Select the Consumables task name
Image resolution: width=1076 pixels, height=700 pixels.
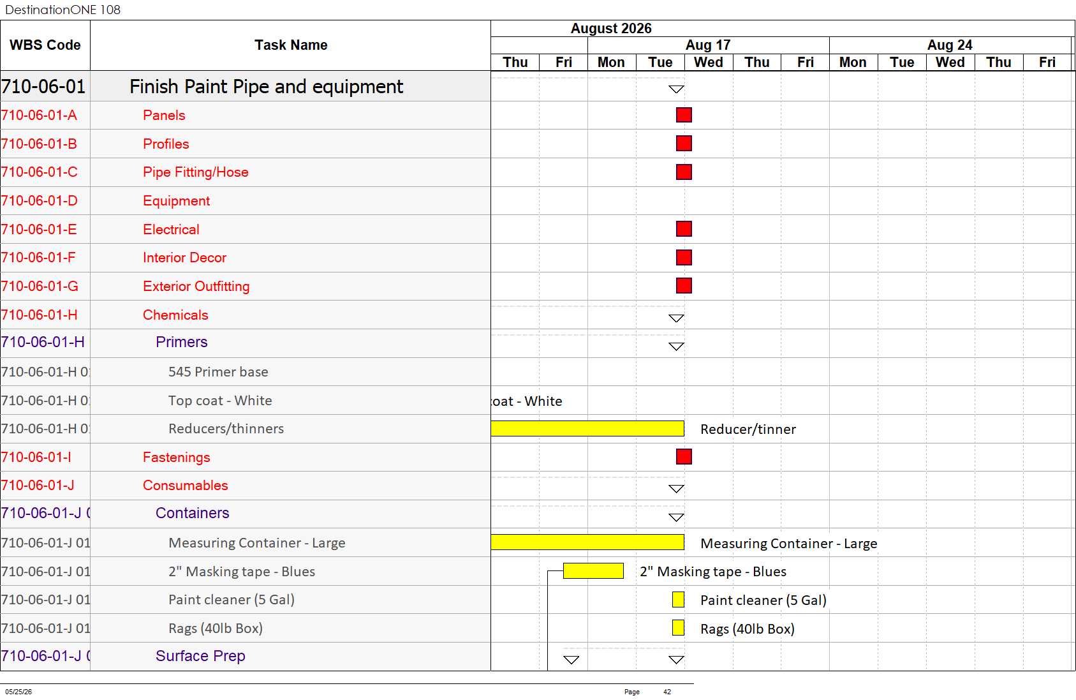[185, 486]
